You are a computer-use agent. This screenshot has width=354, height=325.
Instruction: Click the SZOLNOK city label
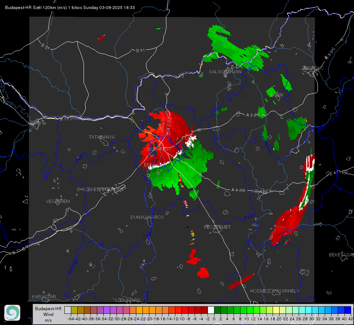coord(263,191)
